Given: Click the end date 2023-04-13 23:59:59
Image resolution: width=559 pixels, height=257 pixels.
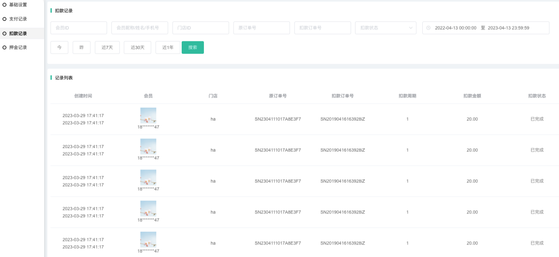Looking at the screenshot, I should coord(508,28).
